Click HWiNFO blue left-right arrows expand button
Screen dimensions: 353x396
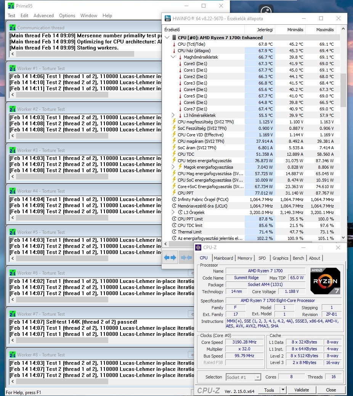pos(170,258)
